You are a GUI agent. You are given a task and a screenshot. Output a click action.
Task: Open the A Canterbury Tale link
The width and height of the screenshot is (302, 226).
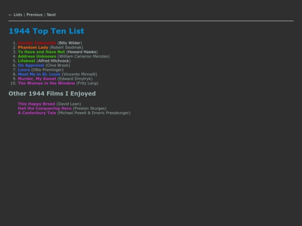(x=37, y=113)
